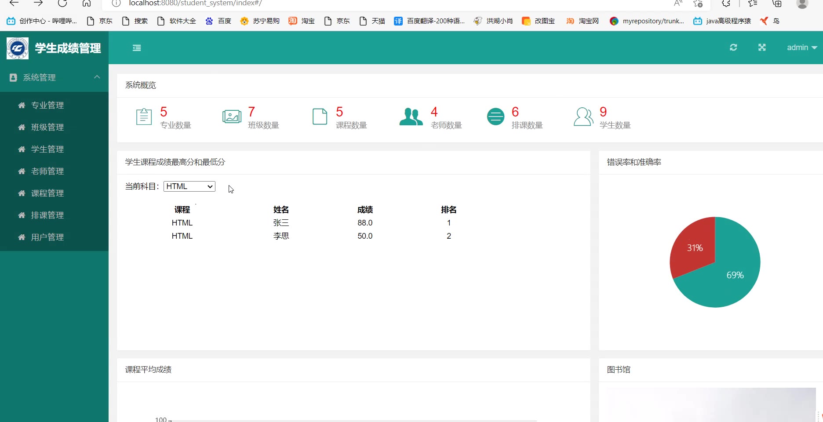Click the browser address bar URL

point(195,3)
